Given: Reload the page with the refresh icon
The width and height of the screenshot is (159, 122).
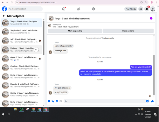Looking at the screenshot, I should tap(12, 2).
